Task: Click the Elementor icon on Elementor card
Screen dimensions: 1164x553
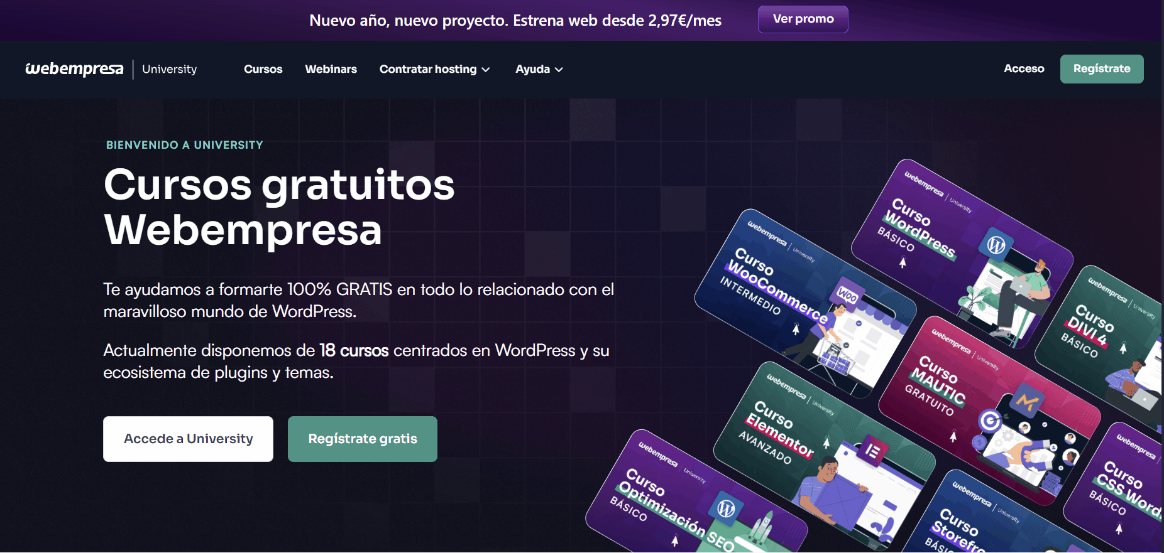Action: (872, 450)
